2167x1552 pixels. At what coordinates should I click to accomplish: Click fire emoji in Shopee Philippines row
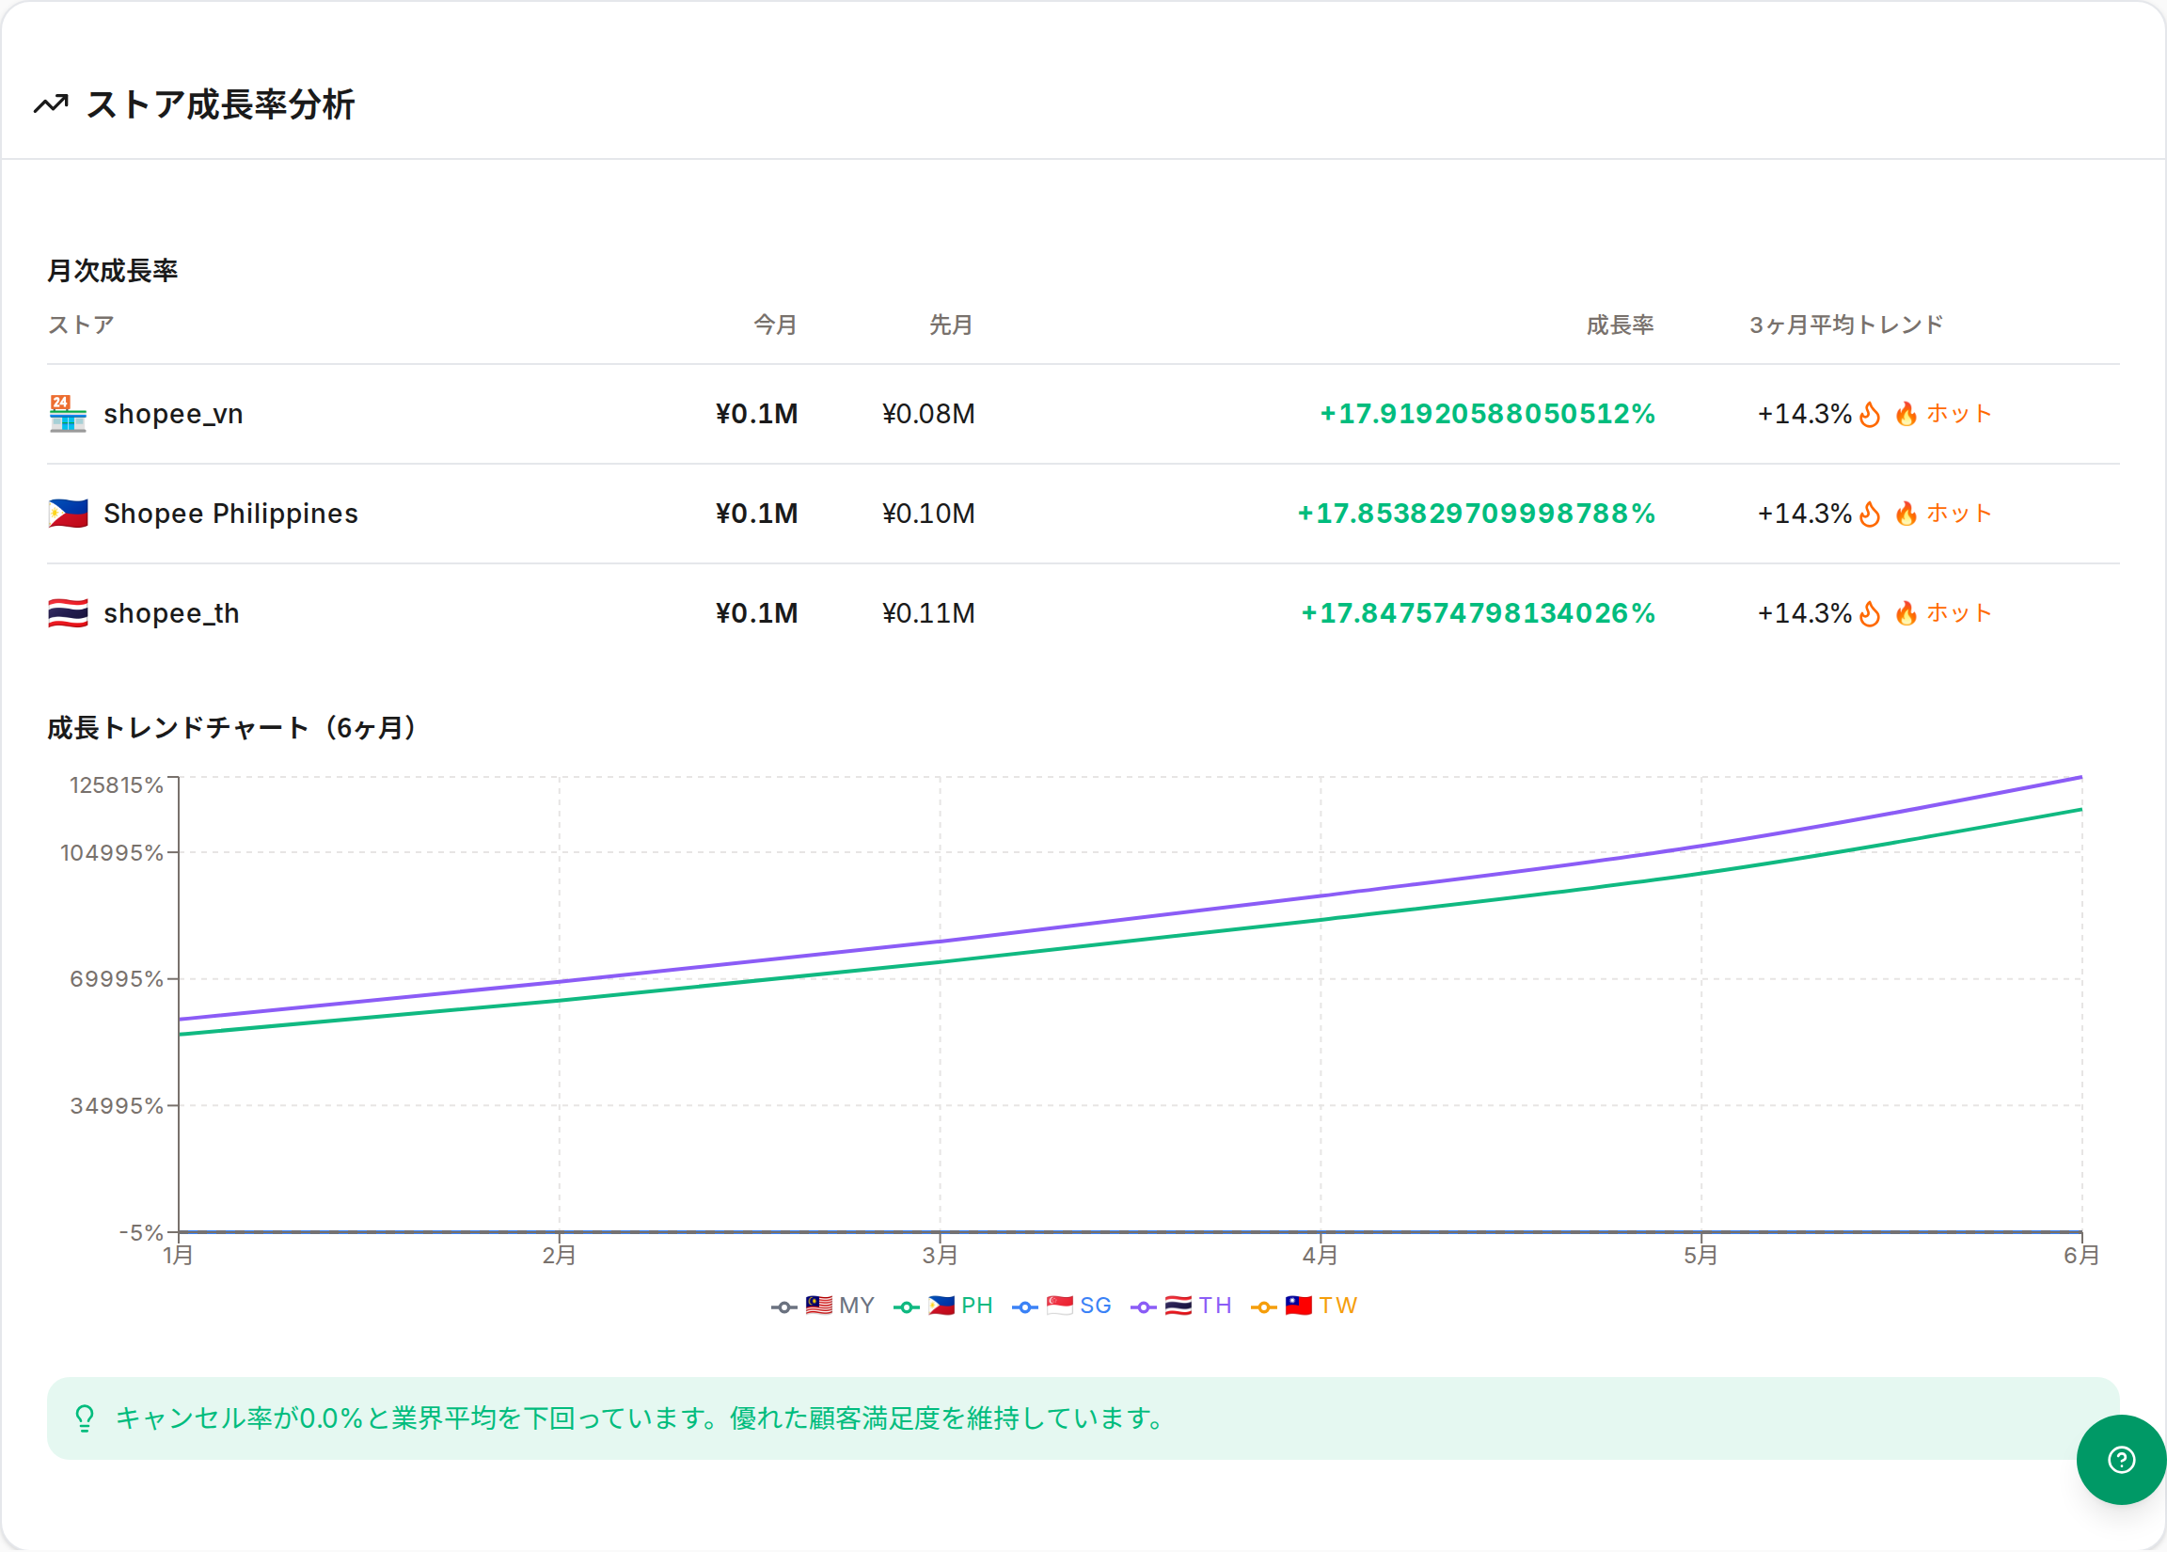click(x=1906, y=515)
